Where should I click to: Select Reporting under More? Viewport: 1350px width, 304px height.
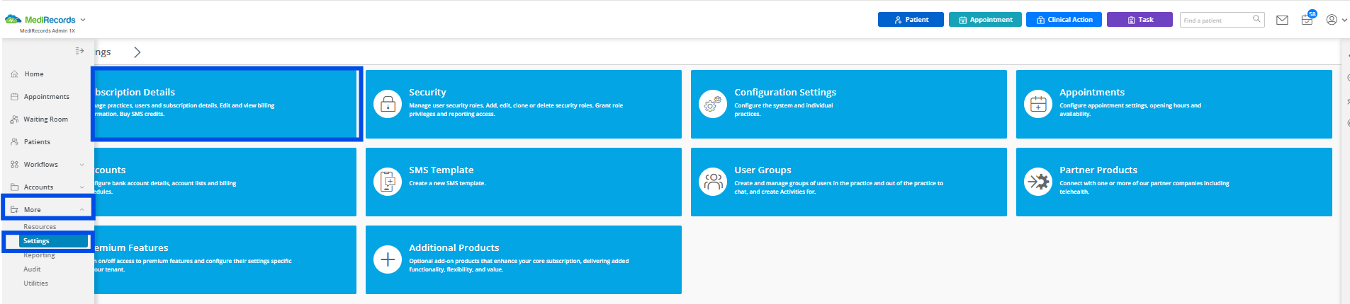[x=39, y=255]
